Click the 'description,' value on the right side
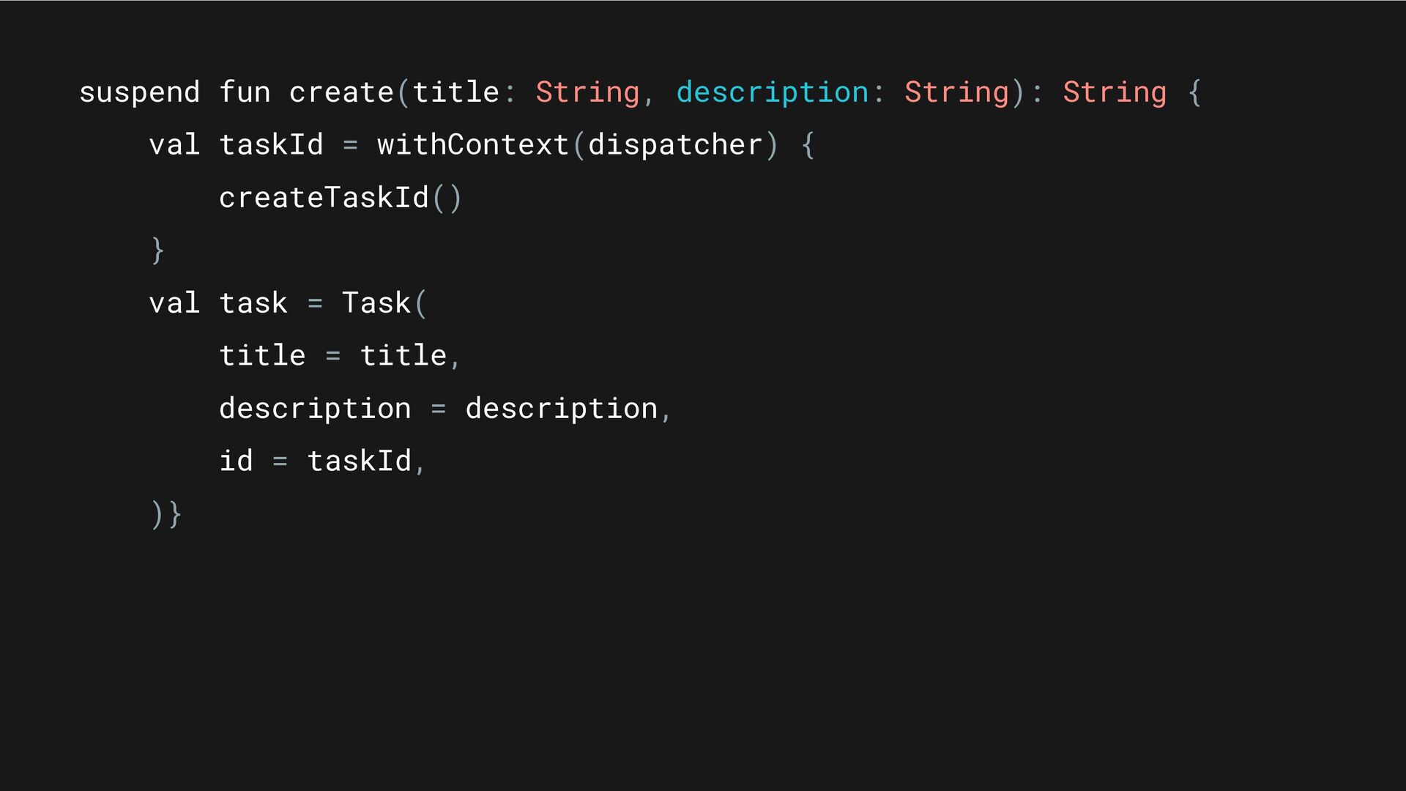The width and height of the screenshot is (1406, 791). point(568,409)
